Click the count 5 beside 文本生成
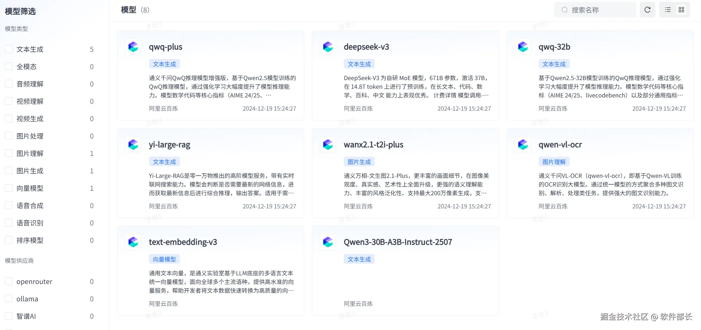The height and width of the screenshot is (330, 701). tap(92, 49)
